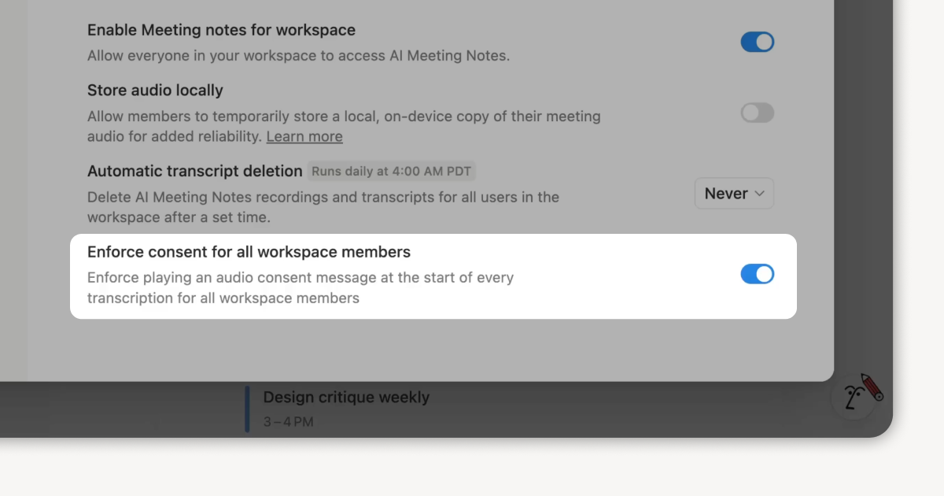Click the on-device copy description text
This screenshot has width=944, height=496.
344,126
